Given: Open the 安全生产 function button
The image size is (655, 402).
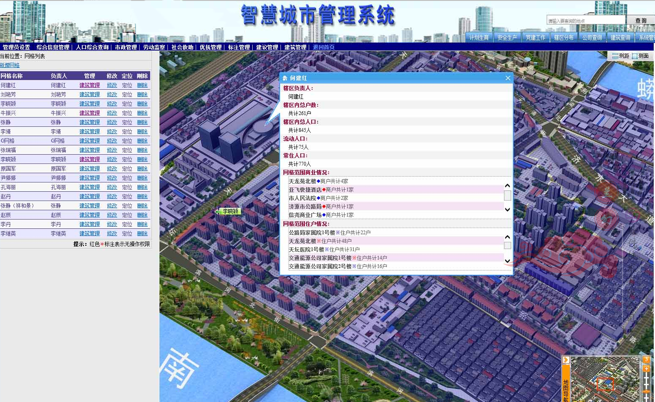Looking at the screenshot, I should (x=507, y=37).
